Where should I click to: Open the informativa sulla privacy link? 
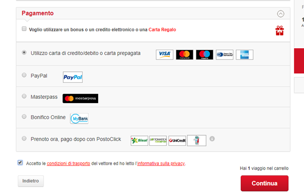click(x=161, y=164)
